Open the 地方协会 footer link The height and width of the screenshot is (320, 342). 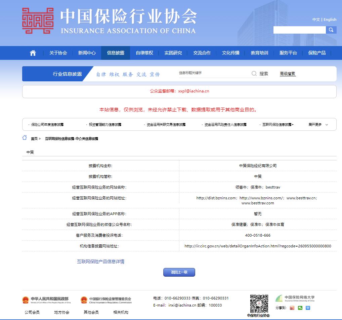click(62, 312)
